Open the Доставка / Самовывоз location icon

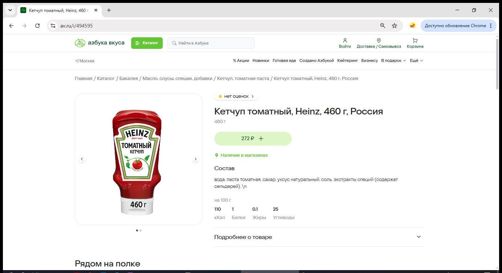379,41
